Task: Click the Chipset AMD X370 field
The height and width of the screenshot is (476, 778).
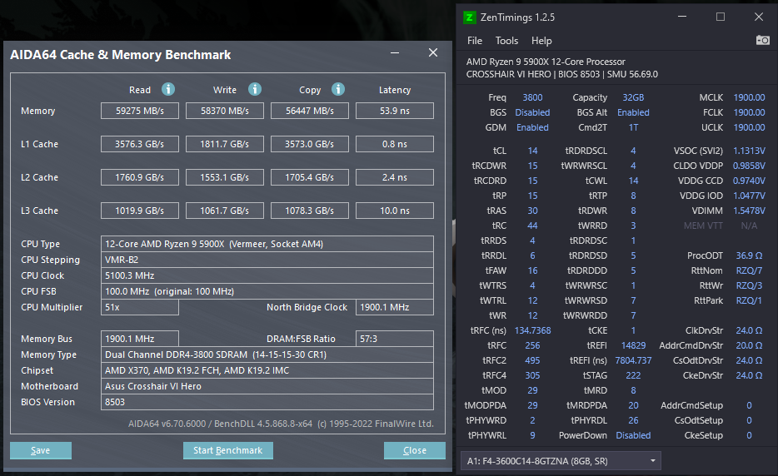Action: click(267, 370)
